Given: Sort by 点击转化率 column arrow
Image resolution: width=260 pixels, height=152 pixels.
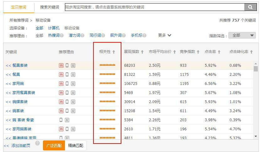Looking at the screenshot, I should coord(252,52).
